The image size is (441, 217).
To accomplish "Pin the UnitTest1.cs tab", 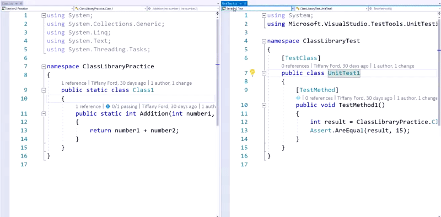I will pyautogui.click(x=240, y=3).
